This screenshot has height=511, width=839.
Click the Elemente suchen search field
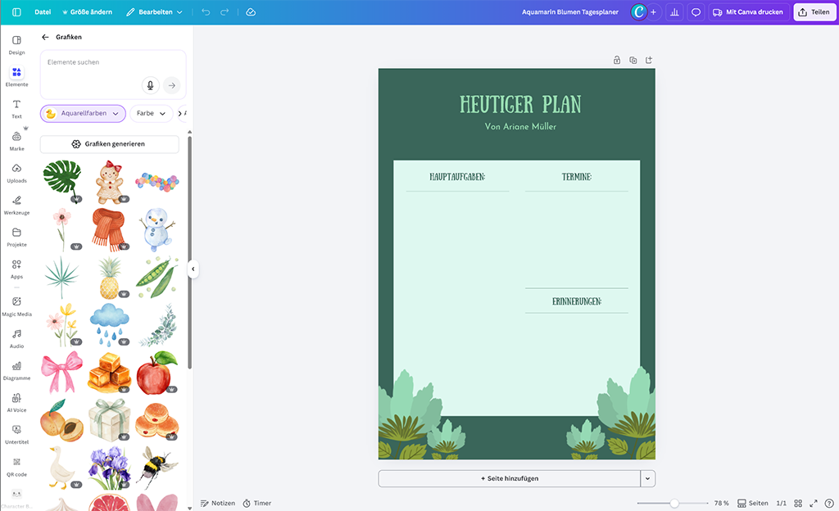113,75
